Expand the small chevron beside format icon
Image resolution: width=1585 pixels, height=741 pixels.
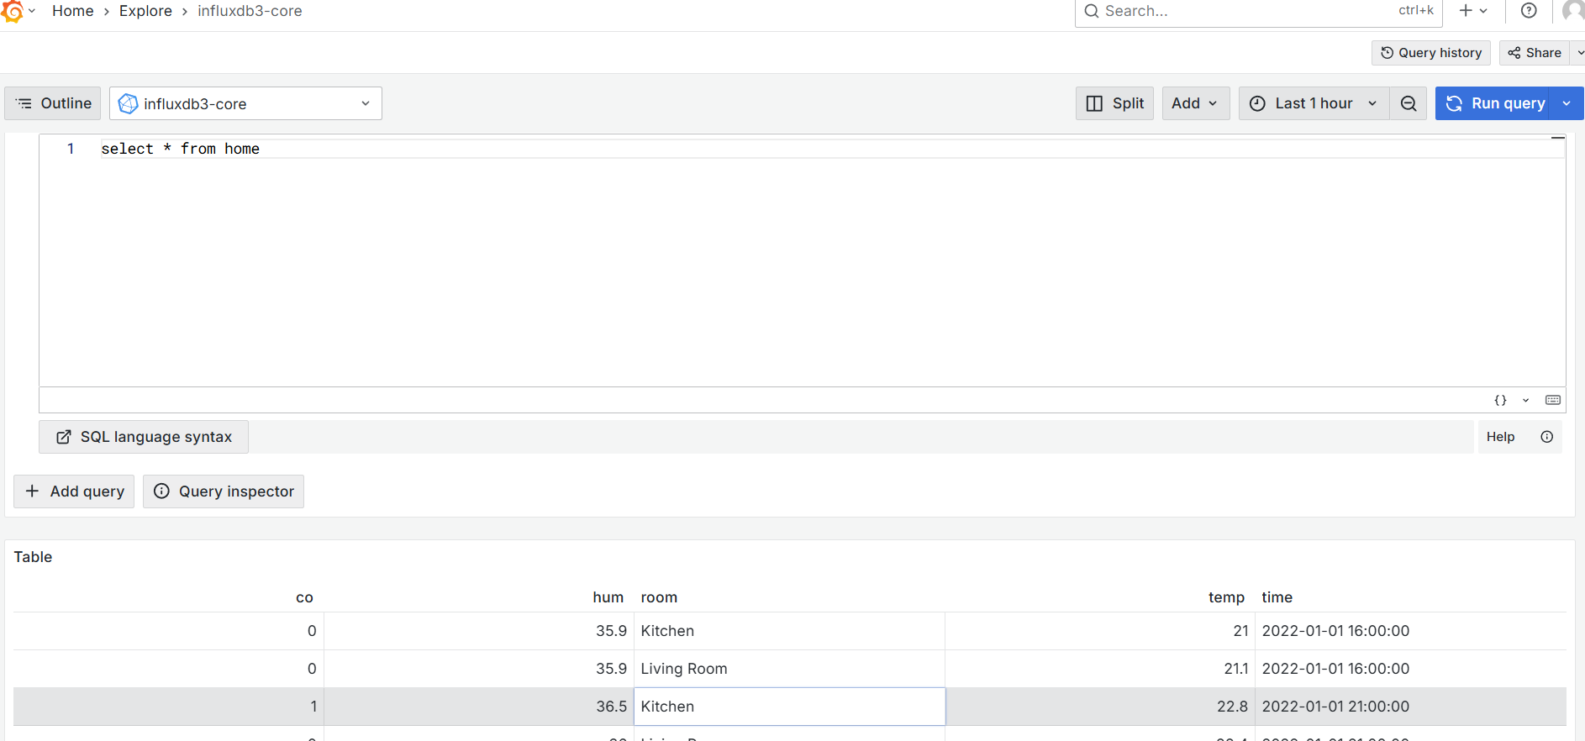[1526, 400]
